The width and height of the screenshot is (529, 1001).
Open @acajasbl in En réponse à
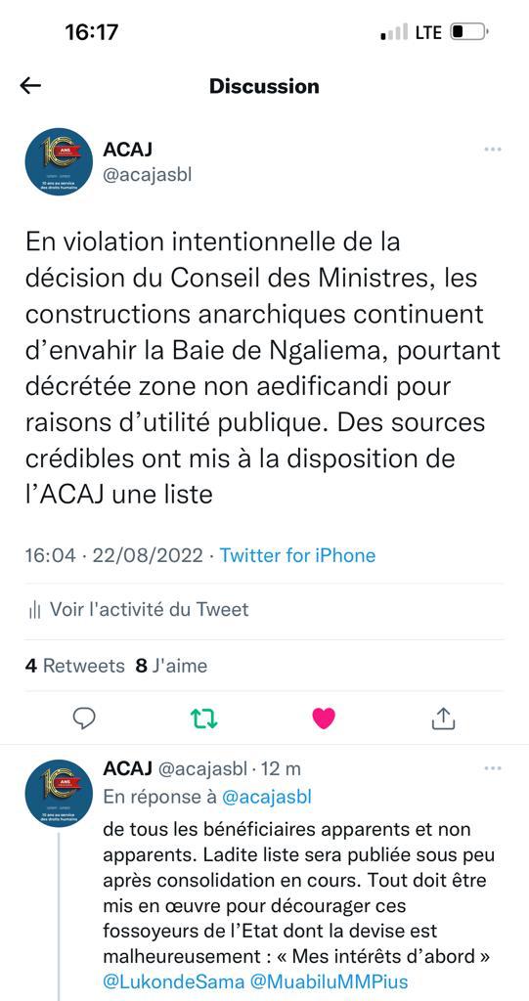pyautogui.click(x=266, y=797)
